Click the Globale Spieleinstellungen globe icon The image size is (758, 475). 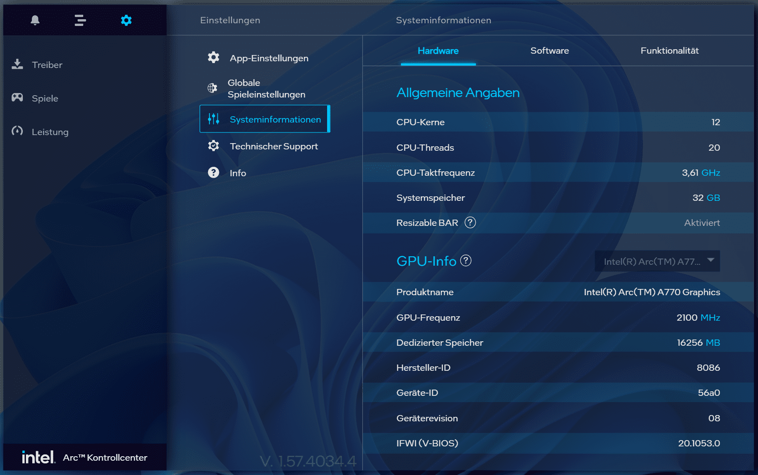213,88
